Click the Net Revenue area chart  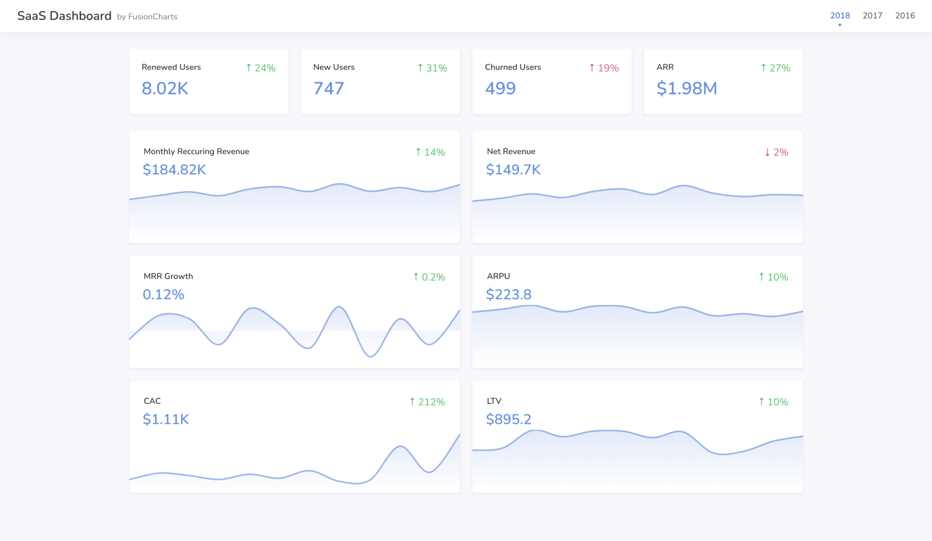[x=637, y=215]
